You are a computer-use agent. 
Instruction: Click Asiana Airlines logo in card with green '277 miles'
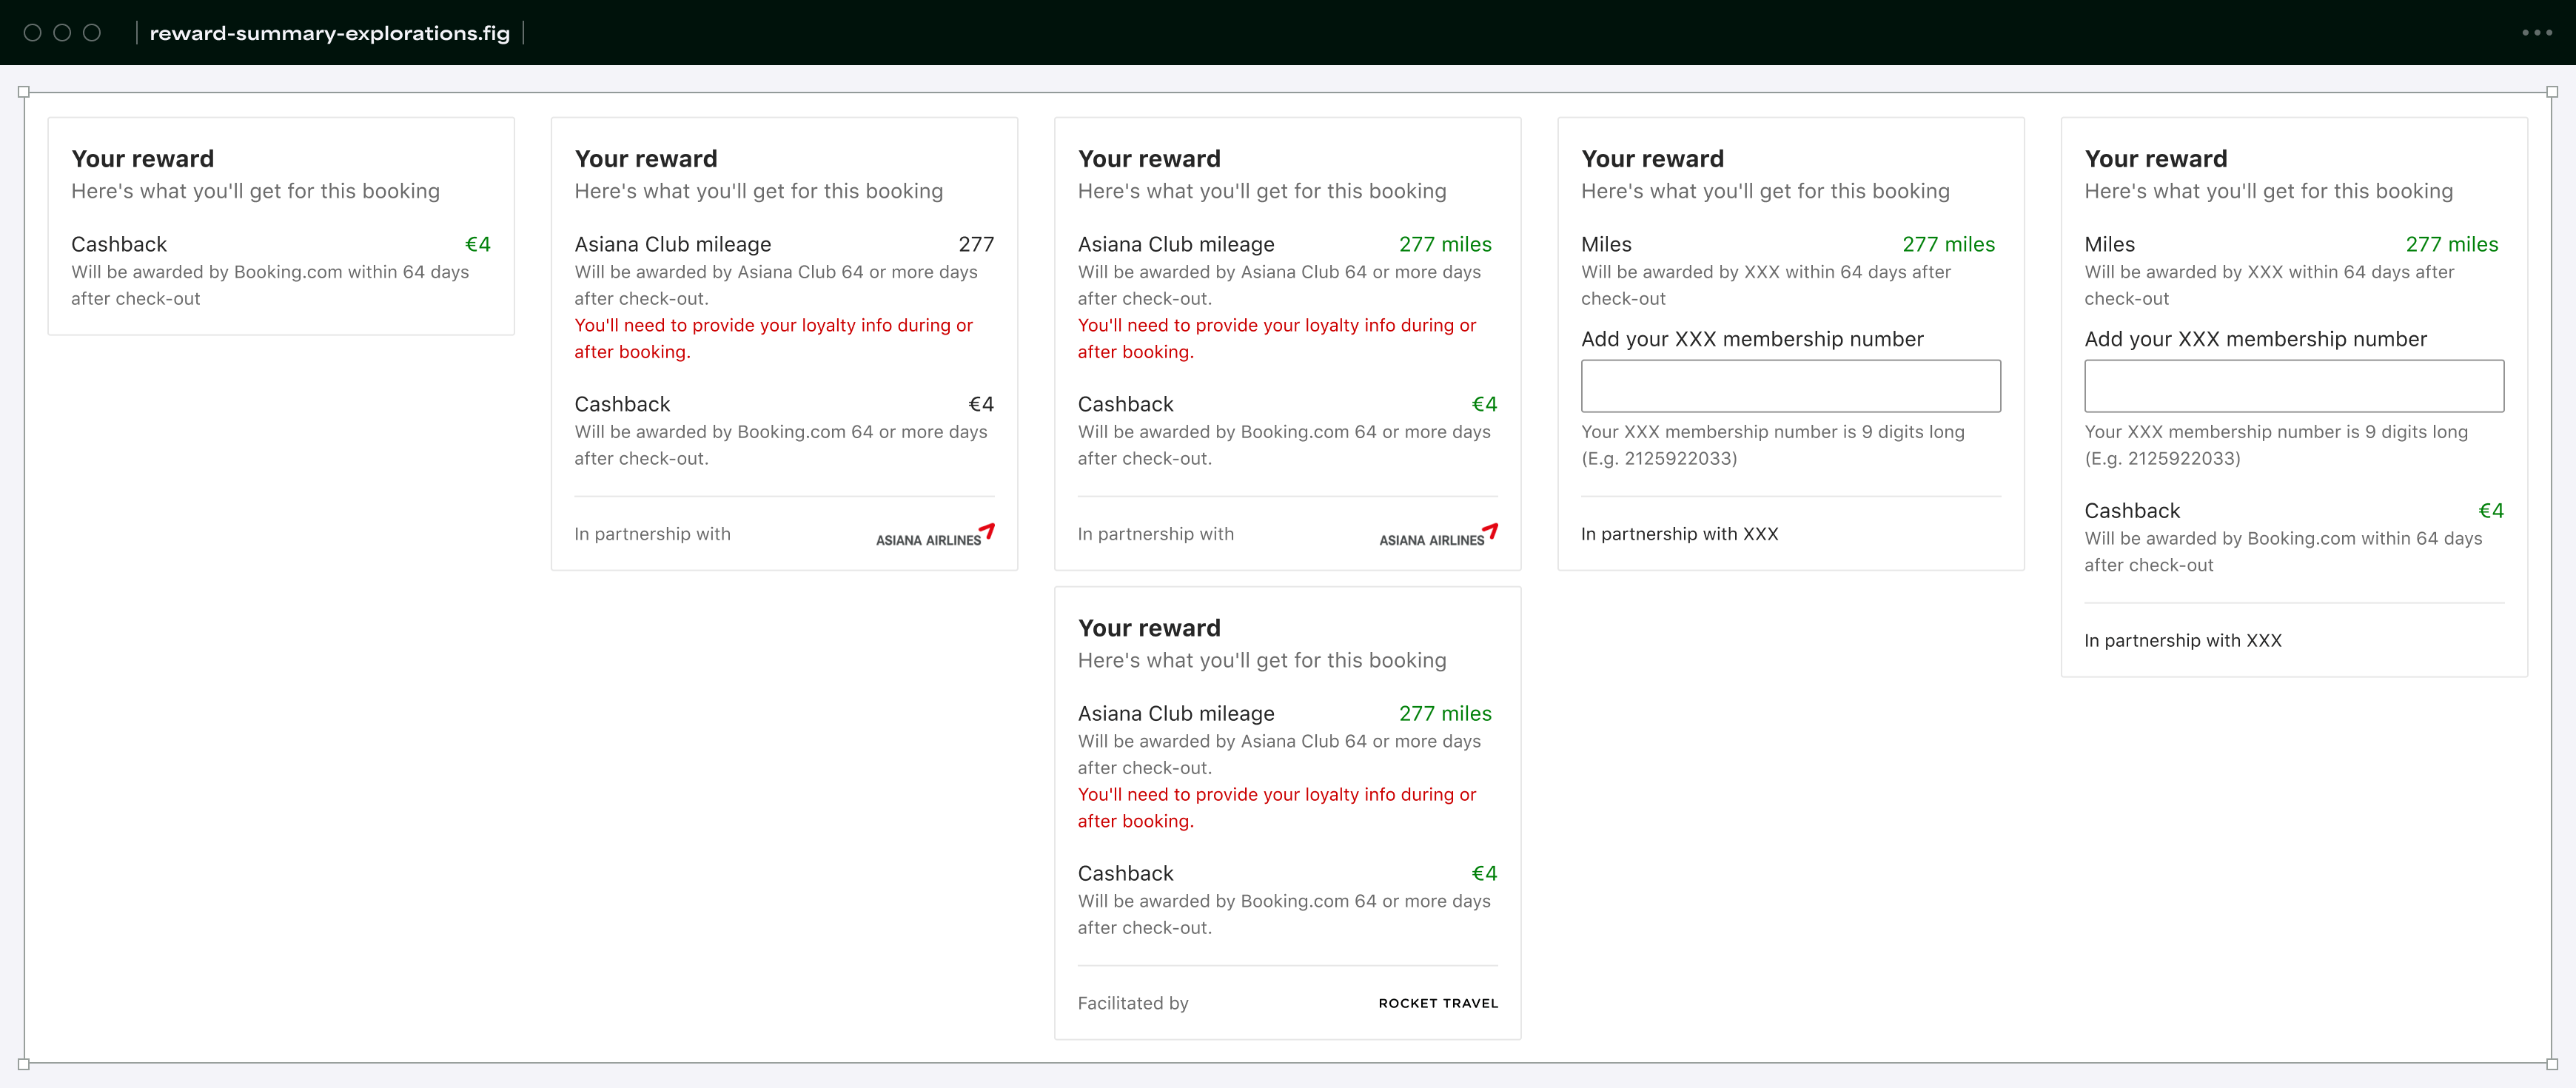tap(1438, 535)
